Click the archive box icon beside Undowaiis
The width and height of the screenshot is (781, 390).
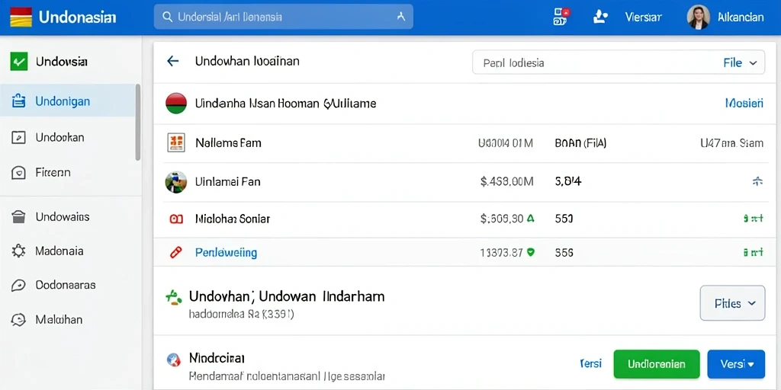tap(18, 217)
